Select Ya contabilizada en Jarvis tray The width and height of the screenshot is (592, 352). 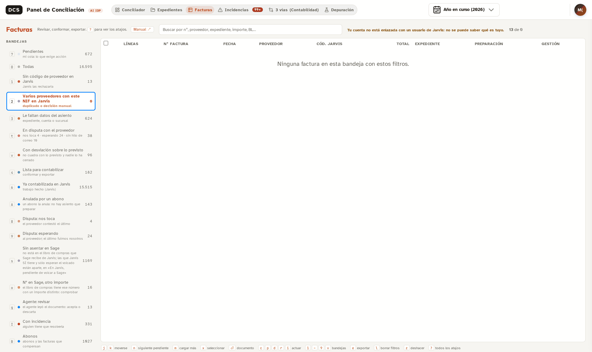point(51,187)
